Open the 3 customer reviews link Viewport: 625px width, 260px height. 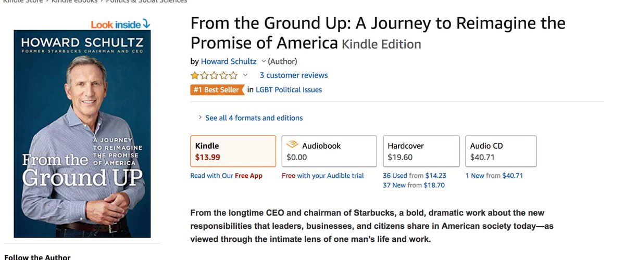click(294, 75)
